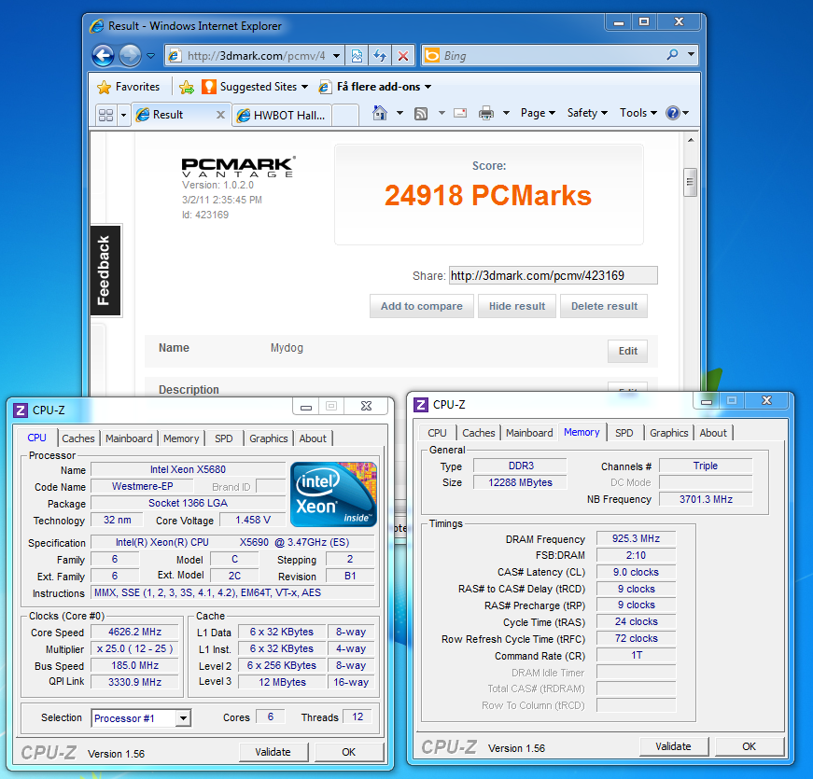Open the Tools menu
813x779 pixels.
click(638, 113)
